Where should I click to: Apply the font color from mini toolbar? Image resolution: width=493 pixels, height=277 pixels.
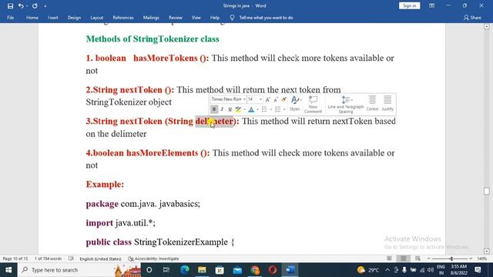click(251, 109)
